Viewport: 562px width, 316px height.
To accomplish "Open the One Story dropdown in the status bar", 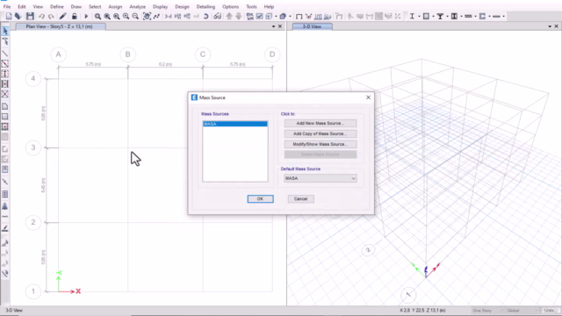I will click(488, 310).
